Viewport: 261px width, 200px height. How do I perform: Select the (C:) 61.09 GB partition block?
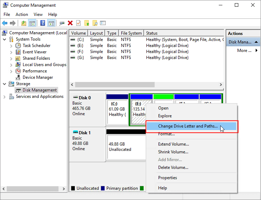pyautogui.click(x=117, y=110)
